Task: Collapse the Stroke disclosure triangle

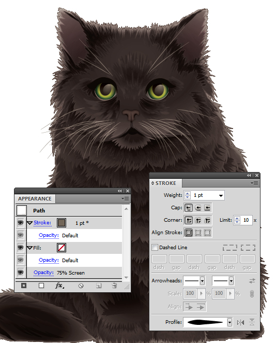Action: [30, 223]
